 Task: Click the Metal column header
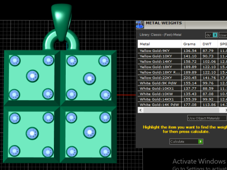(159, 44)
